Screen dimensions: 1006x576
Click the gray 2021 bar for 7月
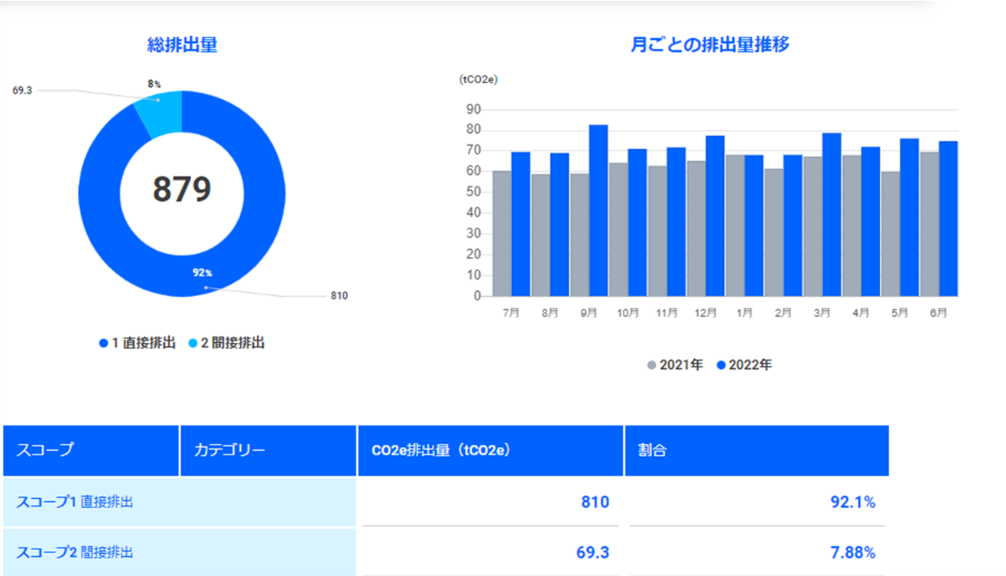pos(501,233)
